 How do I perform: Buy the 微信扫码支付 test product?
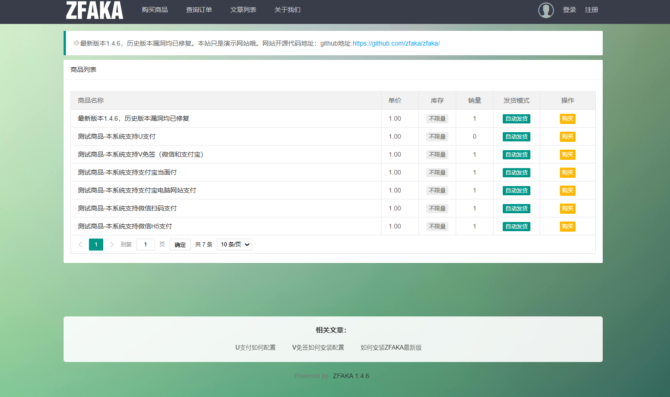point(568,209)
